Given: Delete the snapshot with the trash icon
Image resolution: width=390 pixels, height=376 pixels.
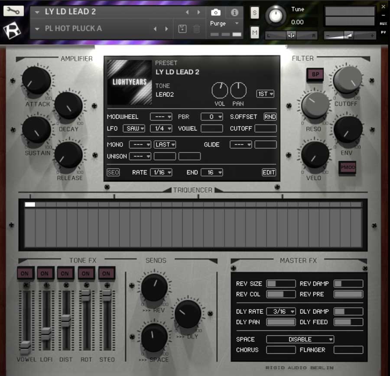Looking at the screenshot, I should [x=196, y=29].
